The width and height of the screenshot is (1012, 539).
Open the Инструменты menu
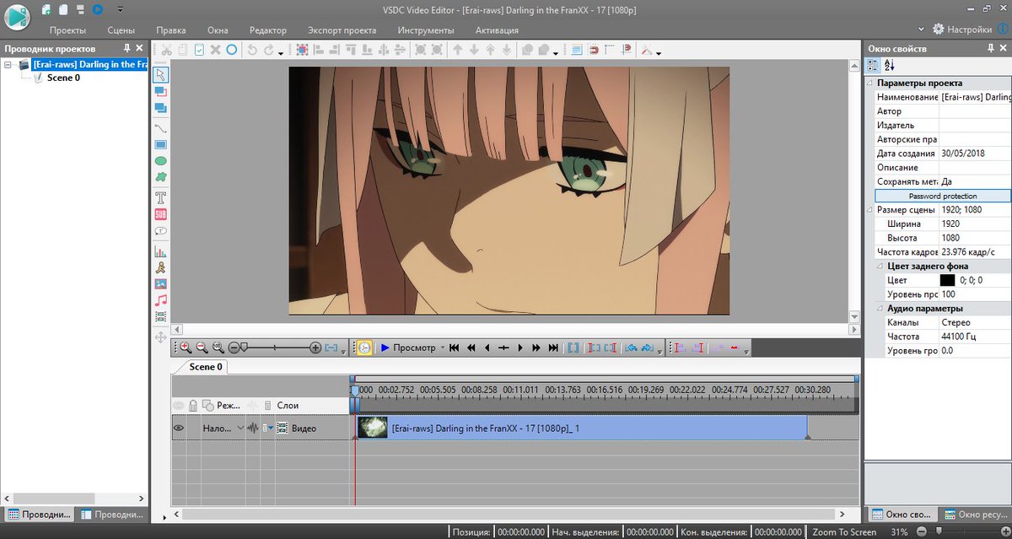(x=426, y=30)
